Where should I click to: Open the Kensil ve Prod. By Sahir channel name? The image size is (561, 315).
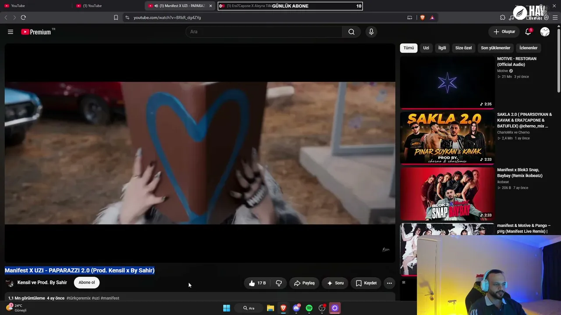coord(42,283)
